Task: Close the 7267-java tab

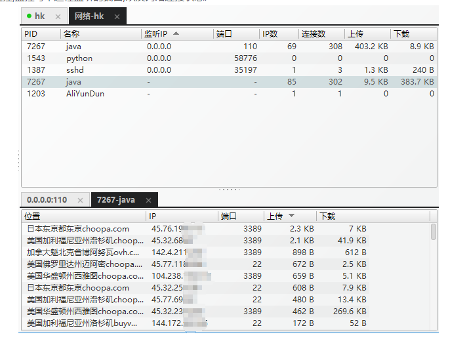Action: tap(148, 200)
